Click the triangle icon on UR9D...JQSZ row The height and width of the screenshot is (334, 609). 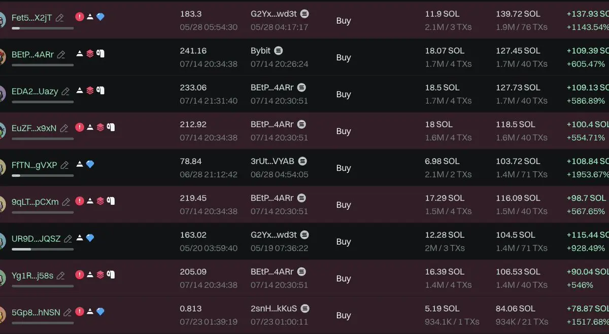[80, 238]
